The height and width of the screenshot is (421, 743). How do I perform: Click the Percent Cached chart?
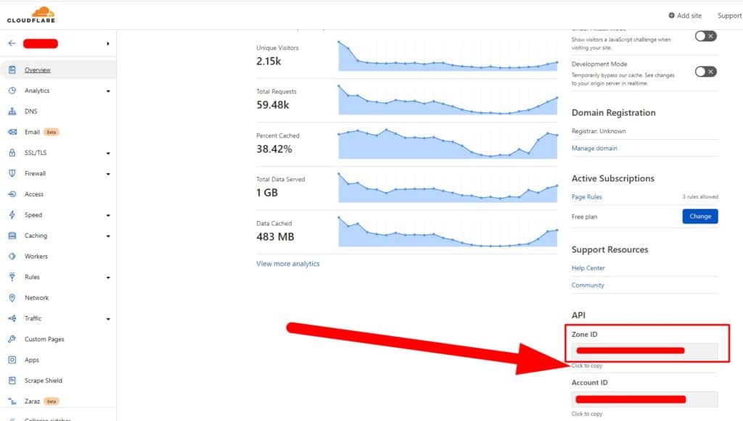pos(448,143)
